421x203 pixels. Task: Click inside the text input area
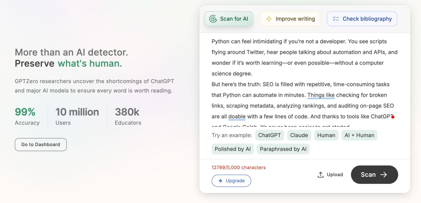[301, 82]
